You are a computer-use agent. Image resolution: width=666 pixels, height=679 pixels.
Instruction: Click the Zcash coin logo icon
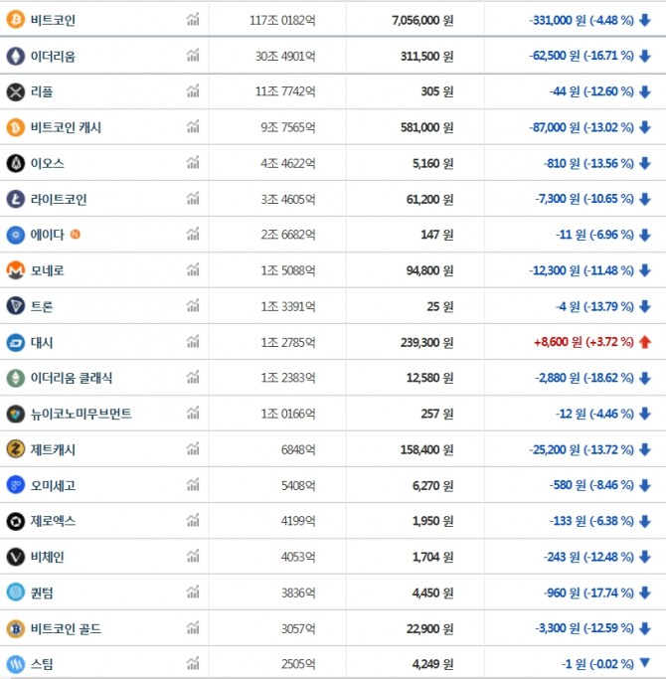15,449
